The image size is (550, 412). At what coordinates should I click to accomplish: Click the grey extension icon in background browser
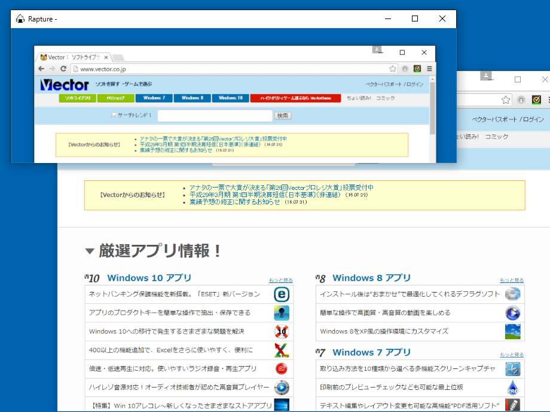(521, 100)
